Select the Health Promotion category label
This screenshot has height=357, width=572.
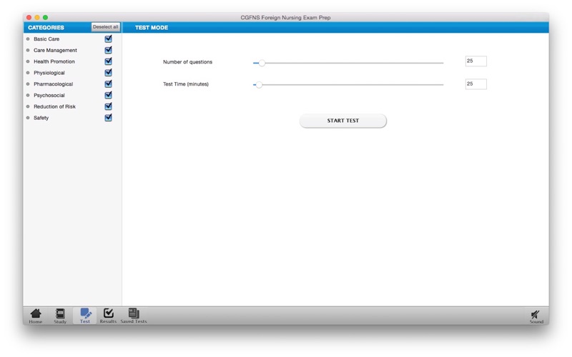[x=54, y=61]
